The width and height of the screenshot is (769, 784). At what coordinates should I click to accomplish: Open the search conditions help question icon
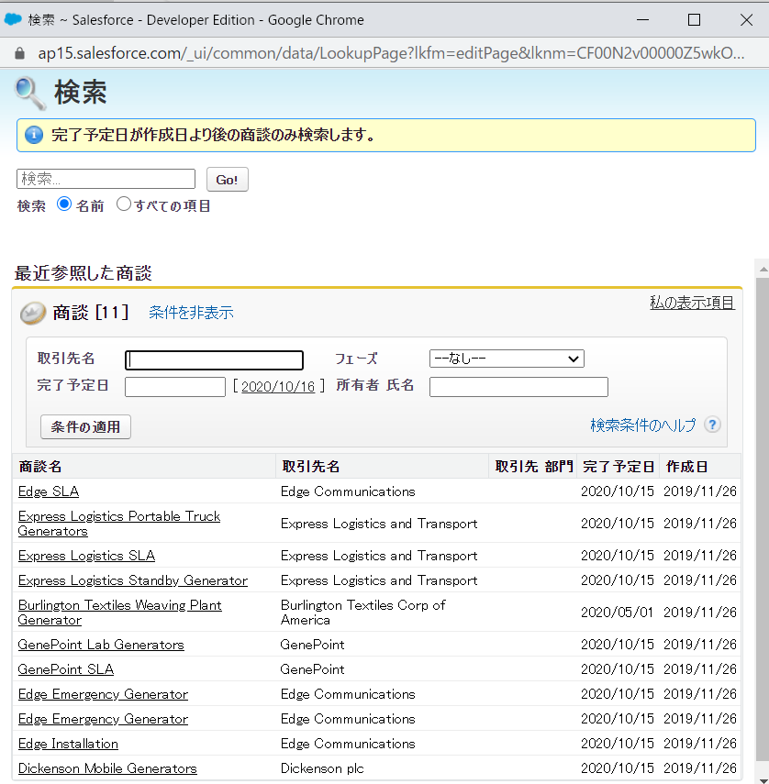(712, 425)
